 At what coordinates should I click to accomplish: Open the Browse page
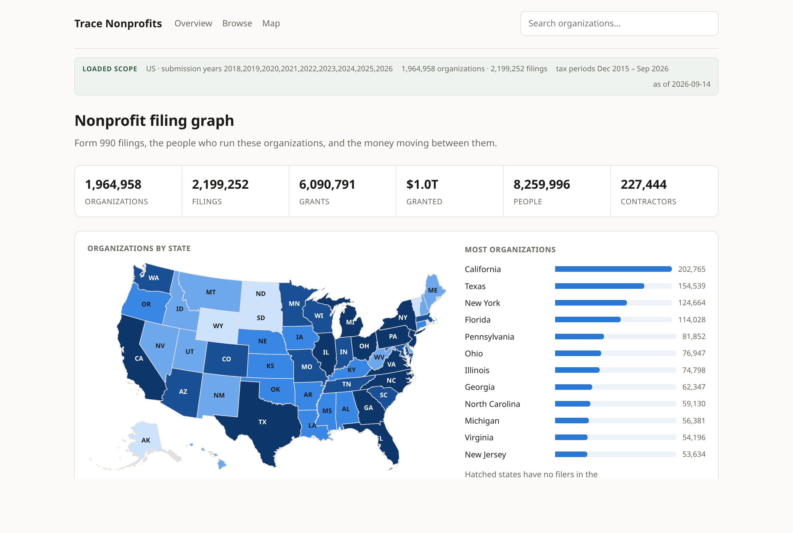click(x=237, y=24)
